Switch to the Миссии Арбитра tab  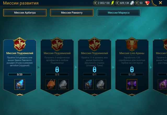tap(25, 13)
